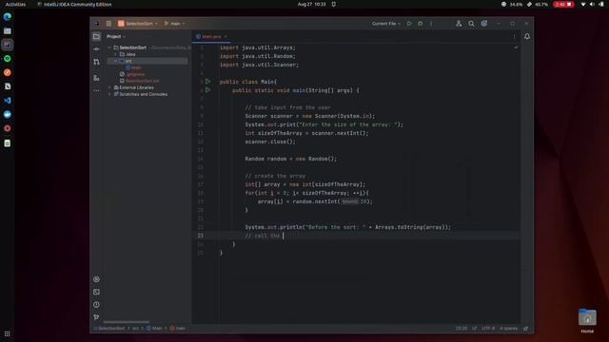Viewport: 609px width, 342px height.
Task: Open the Code With Me icon
Action: (x=459, y=24)
